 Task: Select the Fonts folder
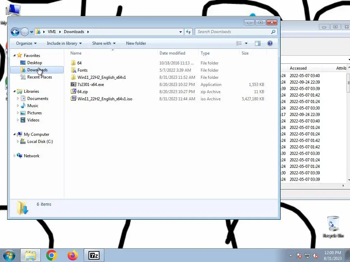(82, 70)
